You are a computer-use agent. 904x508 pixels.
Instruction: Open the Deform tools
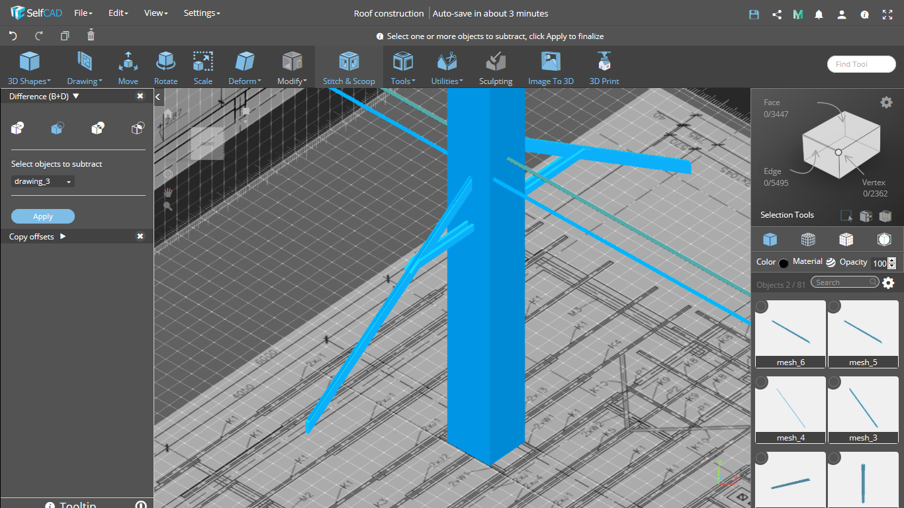tap(245, 68)
